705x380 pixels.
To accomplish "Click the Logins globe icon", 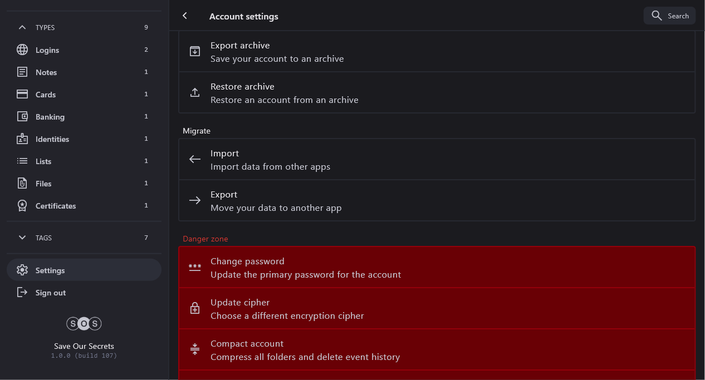I will point(22,50).
